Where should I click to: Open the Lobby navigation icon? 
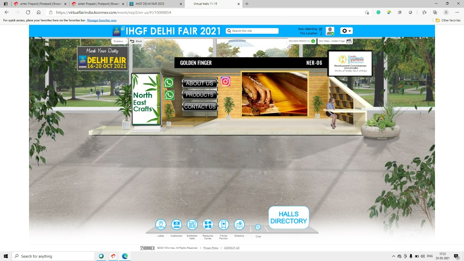pos(161,225)
